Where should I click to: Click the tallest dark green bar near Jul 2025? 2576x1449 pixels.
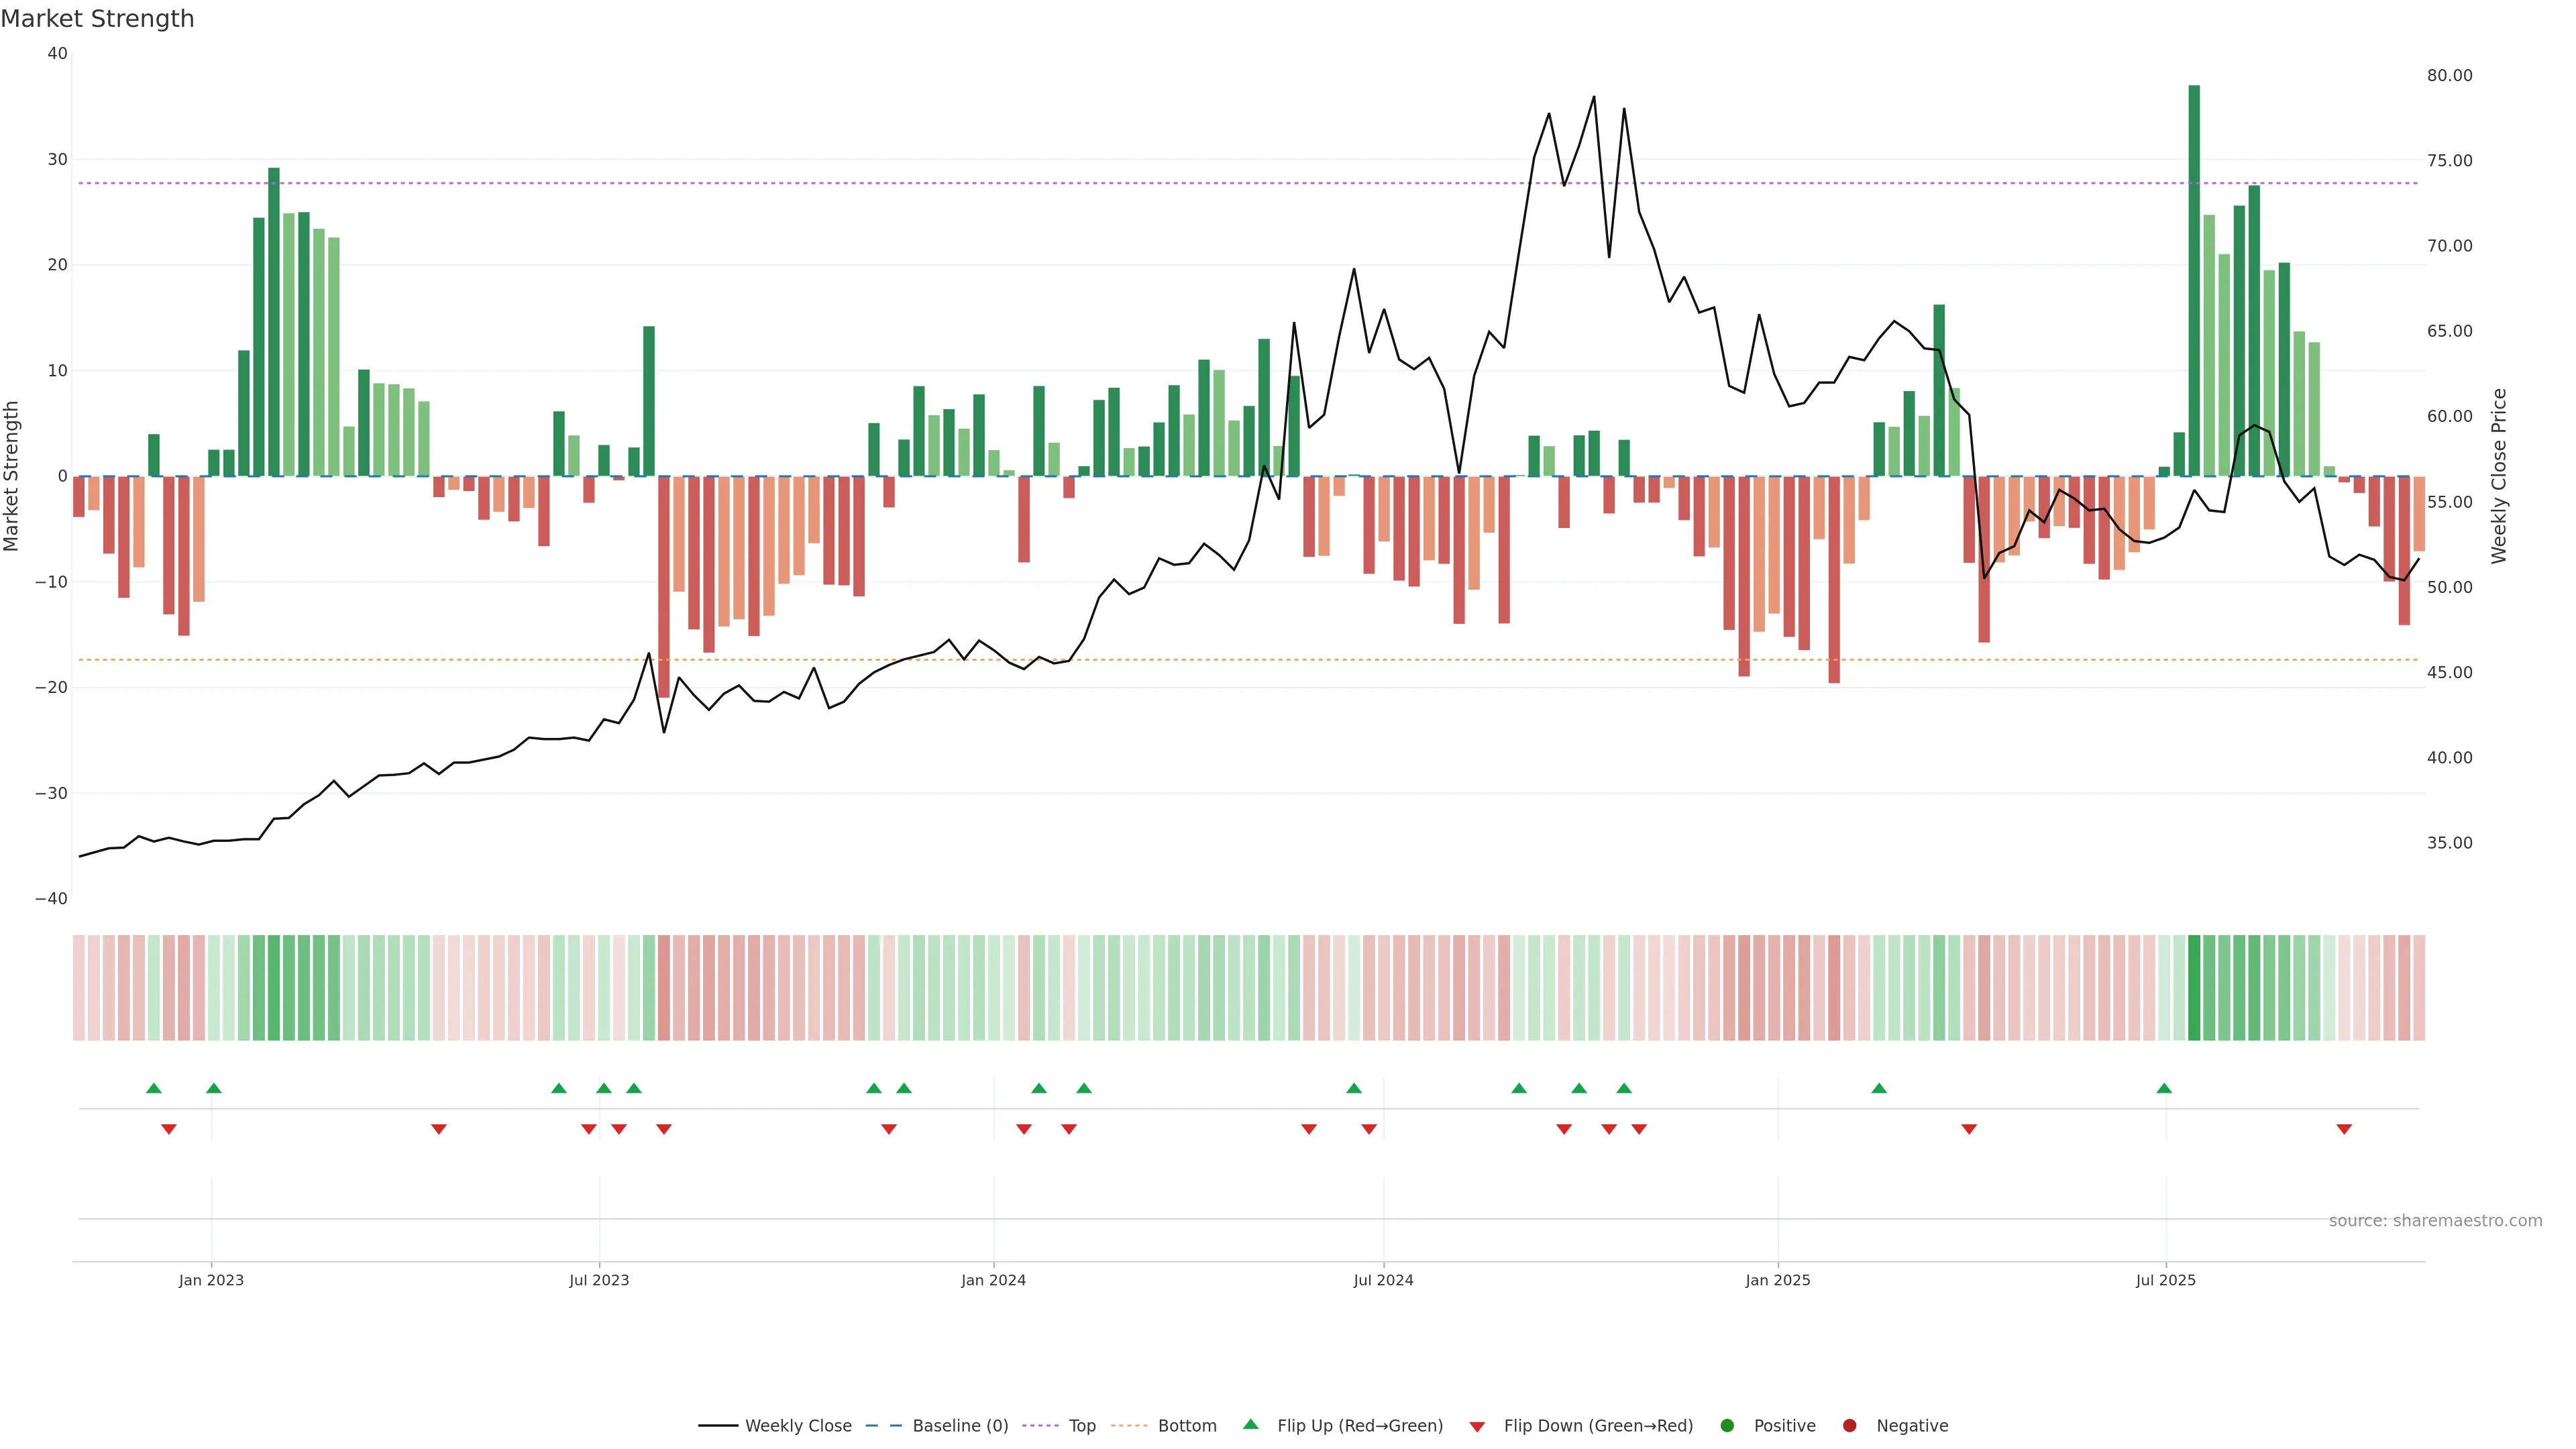[2194, 280]
